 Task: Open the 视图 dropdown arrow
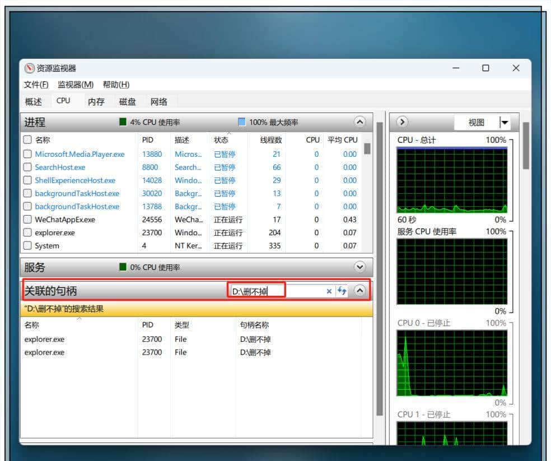point(505,123)
